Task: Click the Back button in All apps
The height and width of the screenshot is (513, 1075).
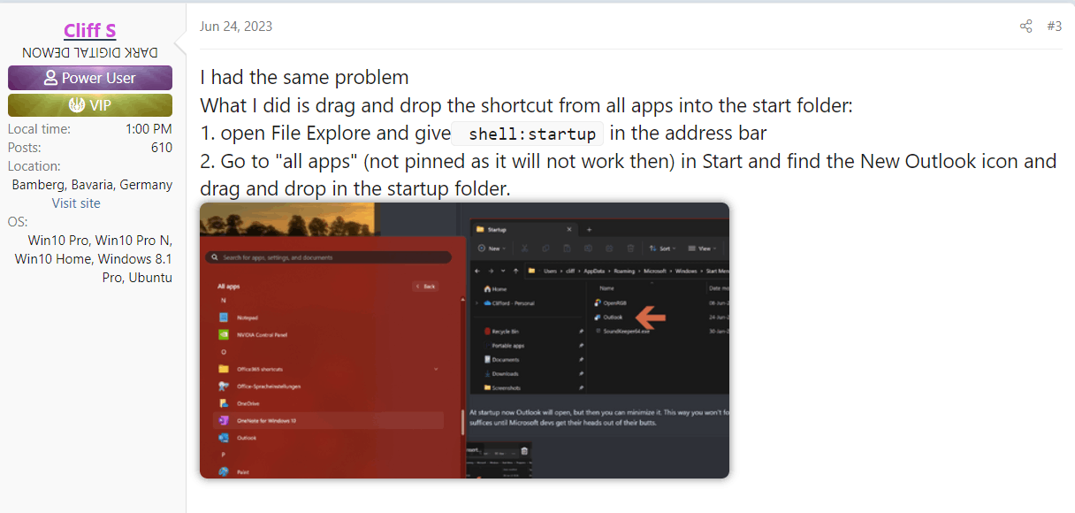Action: click(425, 287)
